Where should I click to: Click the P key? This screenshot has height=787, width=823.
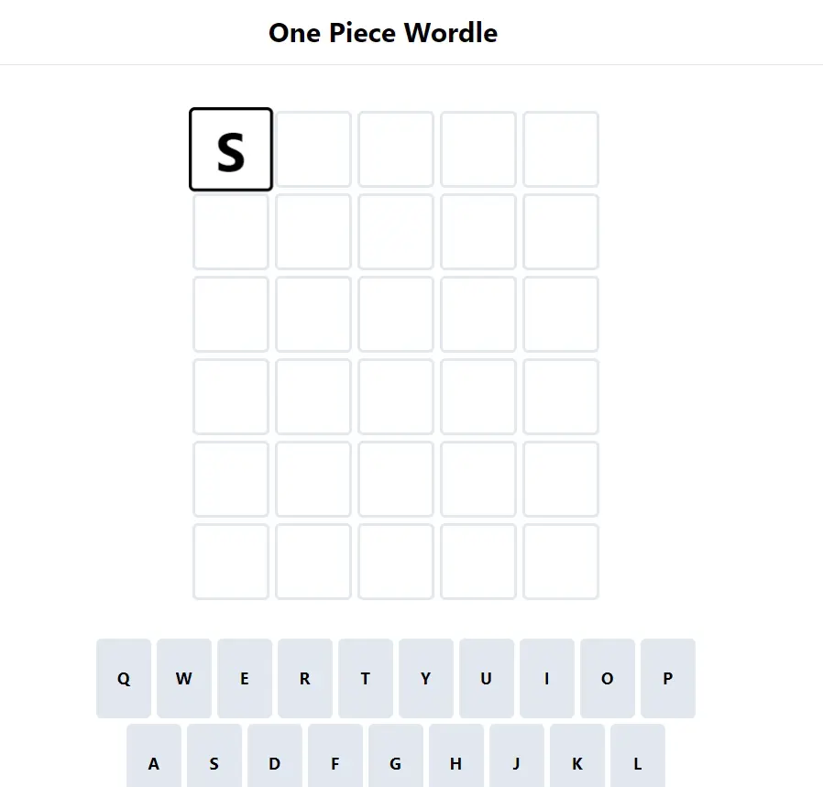(x=667, y=678)
